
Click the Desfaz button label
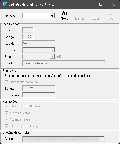coord(80,18)
